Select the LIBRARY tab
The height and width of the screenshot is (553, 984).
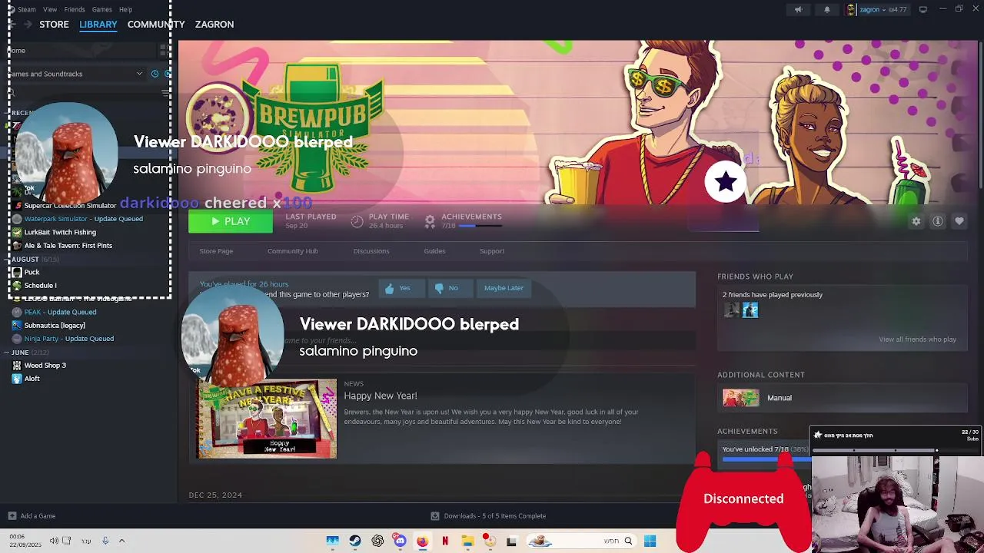[x=98, y=25]
